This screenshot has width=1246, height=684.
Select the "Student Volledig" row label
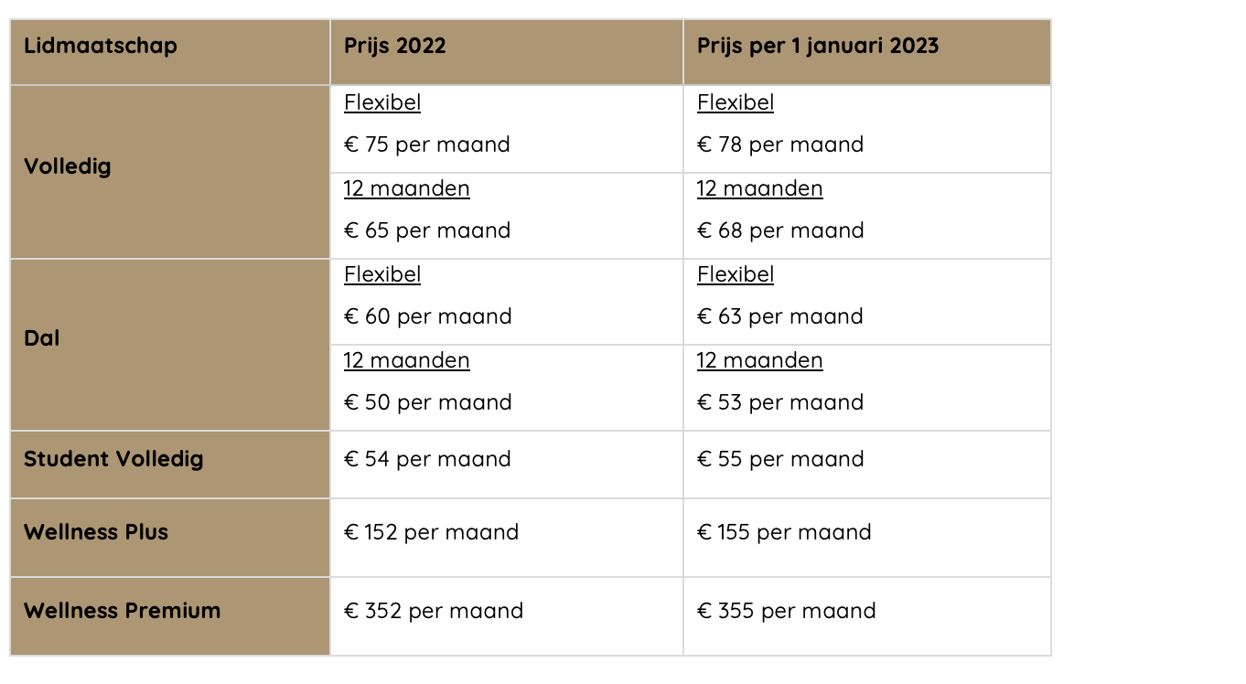click(x=113, y=459)
